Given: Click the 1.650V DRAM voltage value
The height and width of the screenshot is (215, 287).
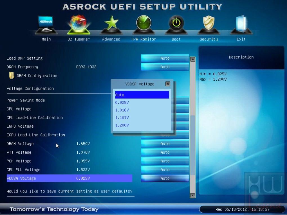Looking at the screenshot, I should (83, 144).
